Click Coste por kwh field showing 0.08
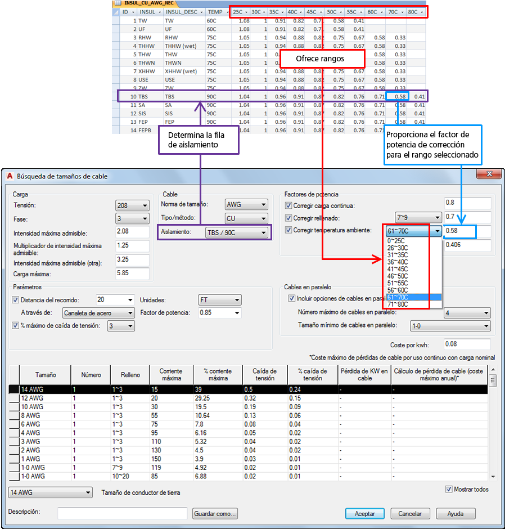This screenshot has width=505, height=529. (x=467, y=344)
